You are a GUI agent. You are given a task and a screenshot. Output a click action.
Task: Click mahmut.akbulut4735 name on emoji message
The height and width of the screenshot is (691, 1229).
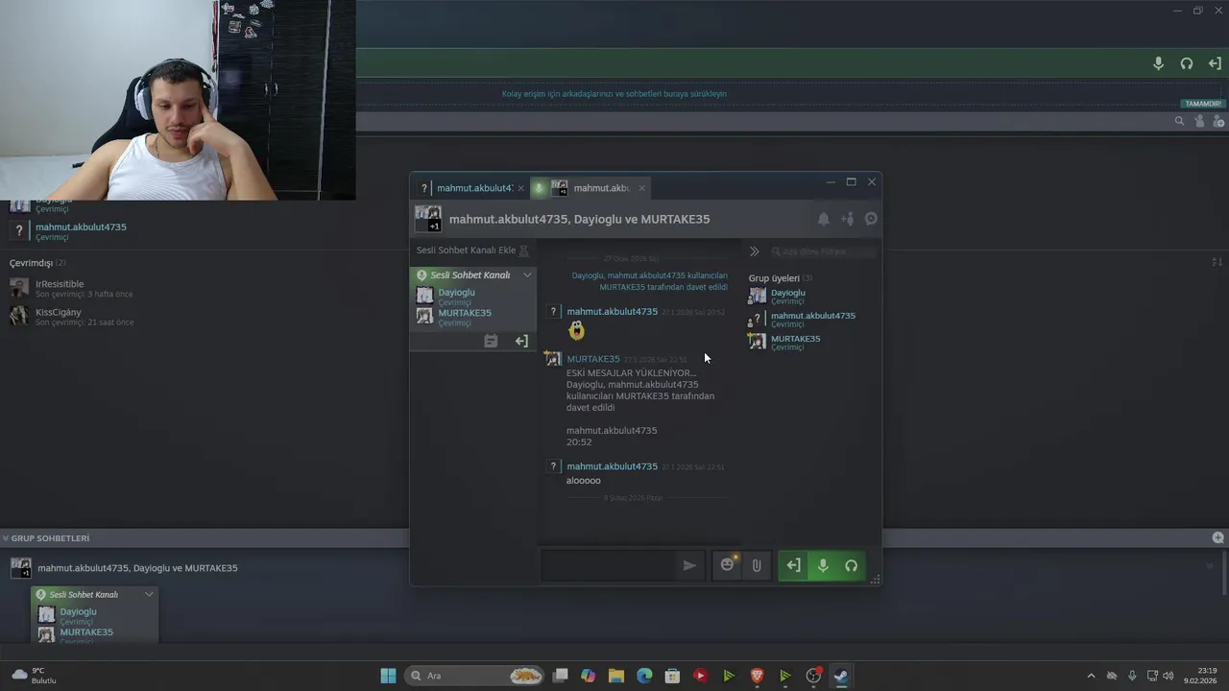coord(612,312)
